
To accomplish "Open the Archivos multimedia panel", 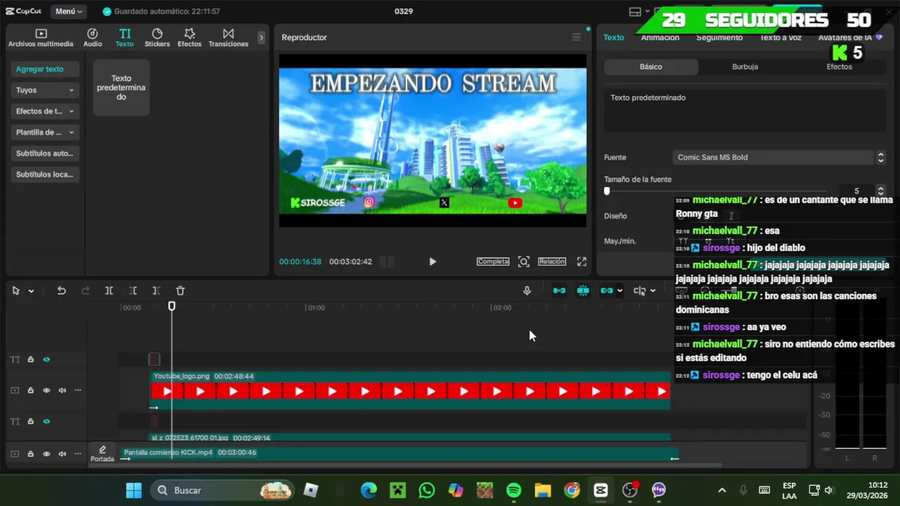I will (x=41, y=38).
